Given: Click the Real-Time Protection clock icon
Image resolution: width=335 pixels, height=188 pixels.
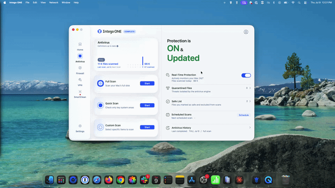Looking at the screenshot, I should click(168, 75).
